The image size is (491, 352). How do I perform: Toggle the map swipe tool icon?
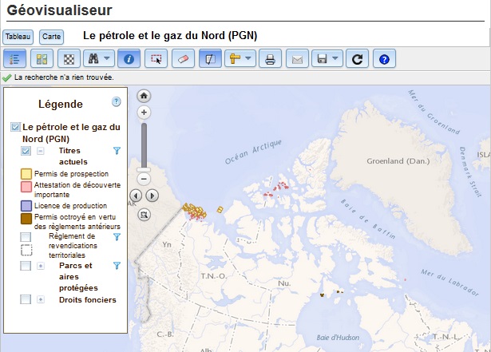[210, 58]
